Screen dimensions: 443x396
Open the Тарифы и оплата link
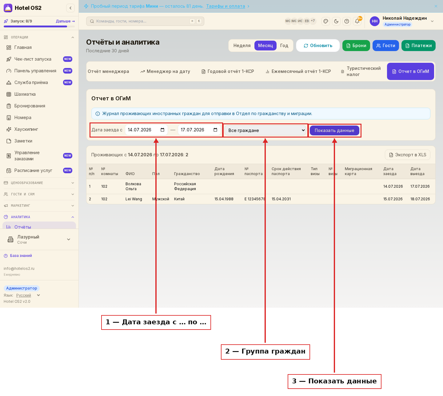point(225,6)
